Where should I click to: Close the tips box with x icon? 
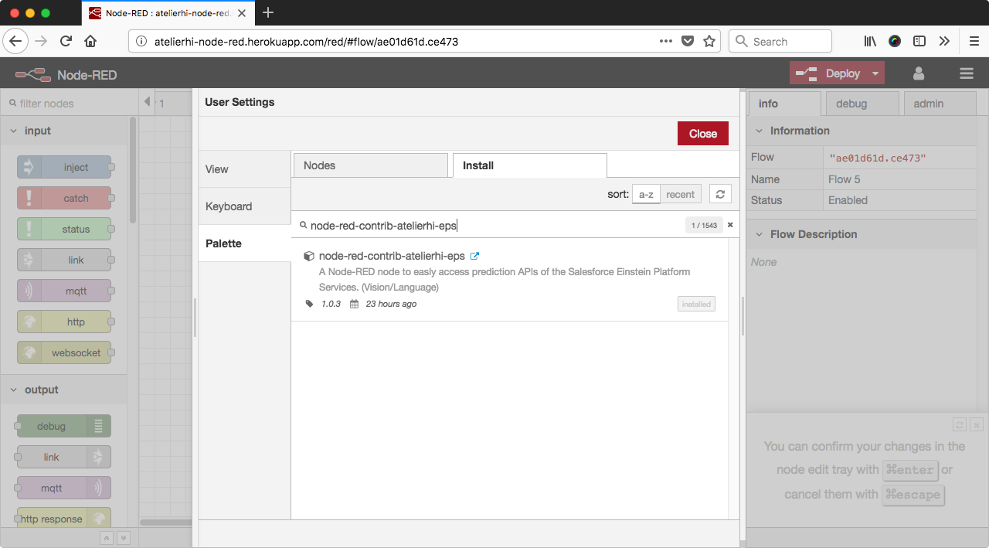click(977, 424)
